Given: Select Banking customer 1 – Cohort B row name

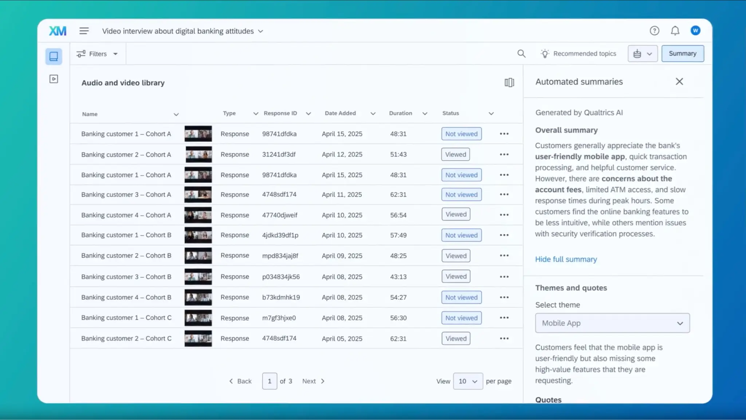Looking at the screenshot, I should click(x=126, y=235).
